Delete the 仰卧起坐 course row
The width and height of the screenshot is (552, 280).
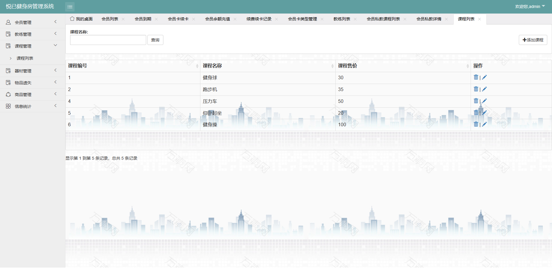coord(476,113)
